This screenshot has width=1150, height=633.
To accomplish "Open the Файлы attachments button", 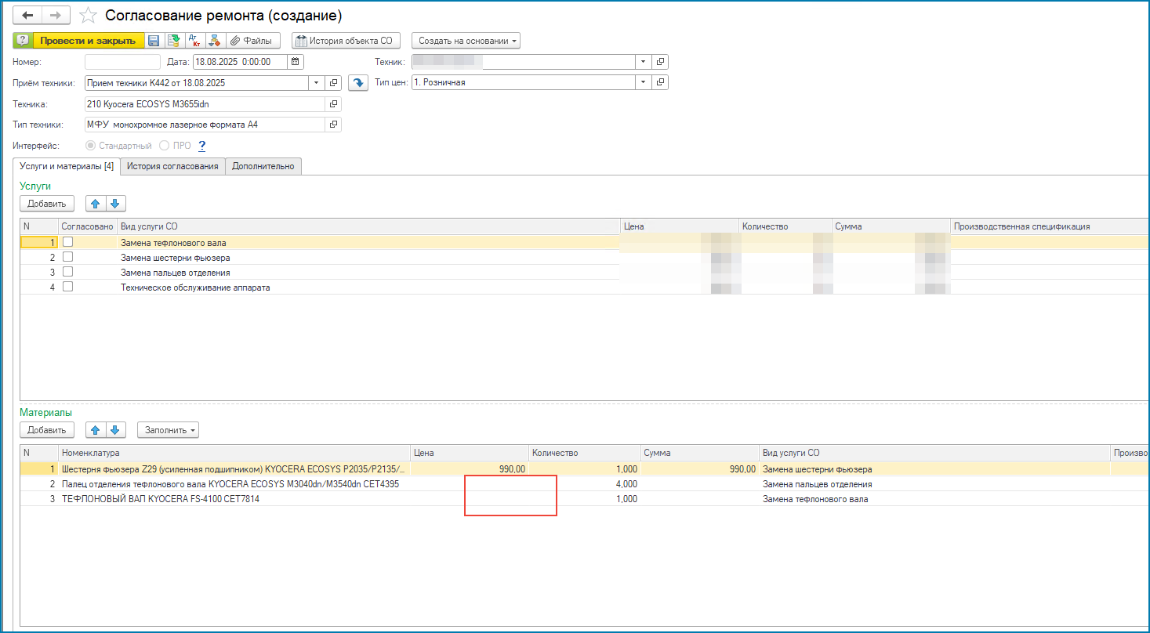I will [253, 41].
